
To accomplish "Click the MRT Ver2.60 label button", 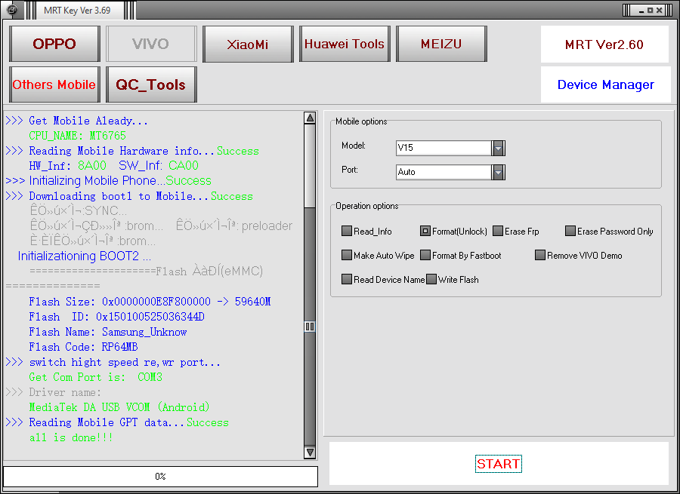I will (604, 44).
